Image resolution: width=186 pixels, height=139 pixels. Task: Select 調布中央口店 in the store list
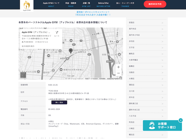147,110
